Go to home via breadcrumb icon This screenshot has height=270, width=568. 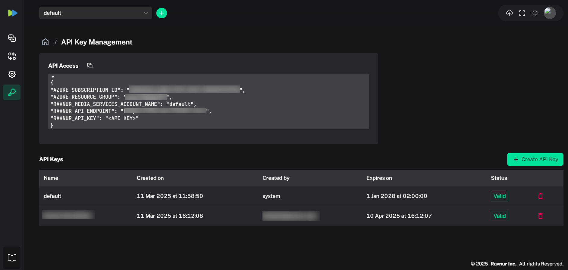tap(45, 42)
